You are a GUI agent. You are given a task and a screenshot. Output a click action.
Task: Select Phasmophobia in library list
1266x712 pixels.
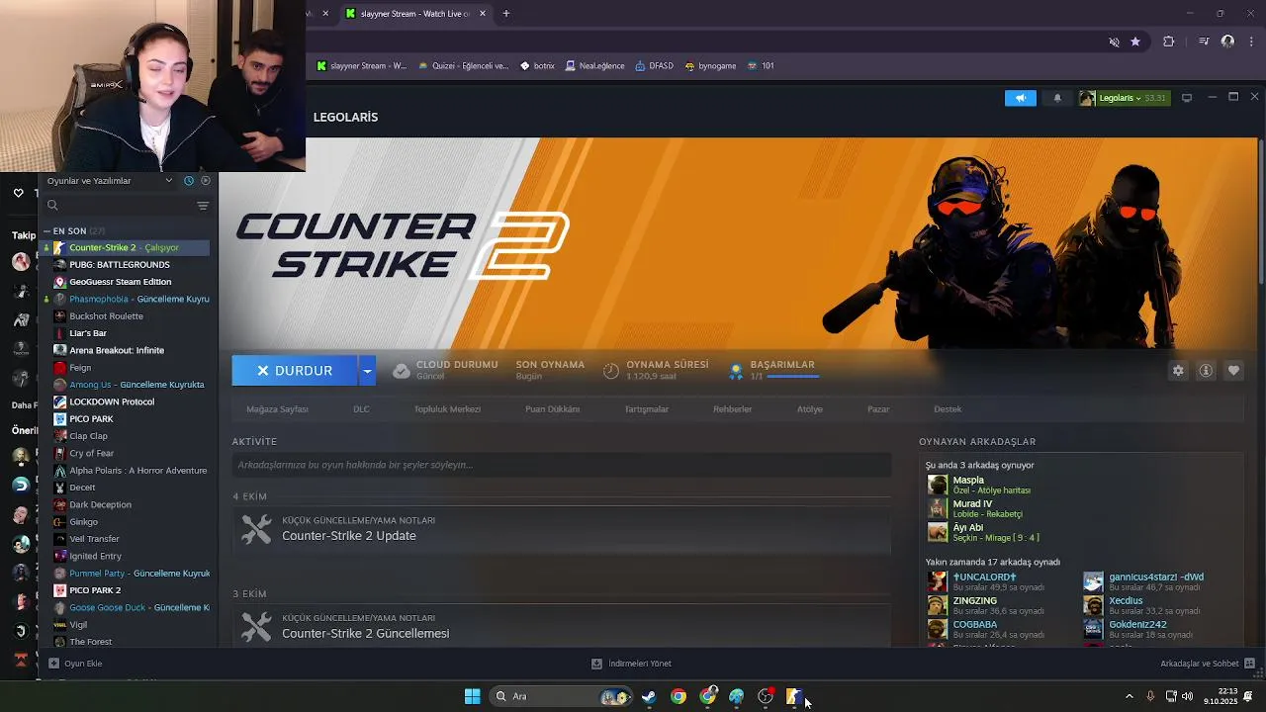tap(125, 299)
